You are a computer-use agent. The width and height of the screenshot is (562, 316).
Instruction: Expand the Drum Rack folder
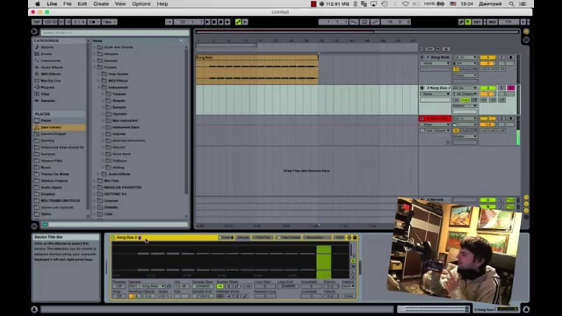[x=103, y=154]
